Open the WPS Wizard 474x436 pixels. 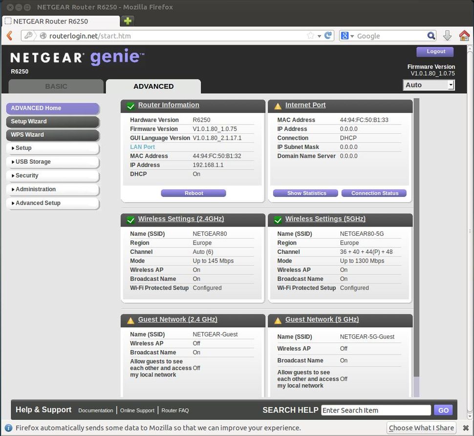tap(53, 135)
